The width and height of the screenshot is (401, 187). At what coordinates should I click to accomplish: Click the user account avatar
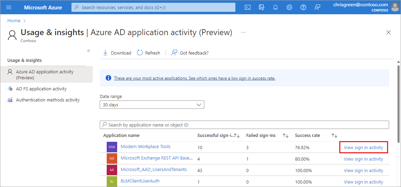pyautogui.click(x=395, y=7)
